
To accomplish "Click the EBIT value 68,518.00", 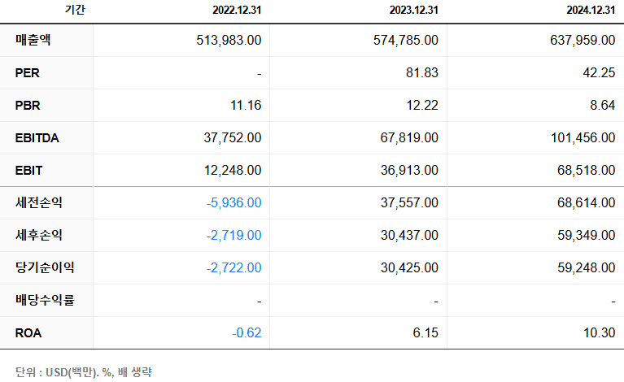I will coord(587,171).
